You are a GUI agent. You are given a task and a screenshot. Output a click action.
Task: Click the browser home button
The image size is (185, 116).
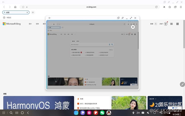tap(15, 7)
